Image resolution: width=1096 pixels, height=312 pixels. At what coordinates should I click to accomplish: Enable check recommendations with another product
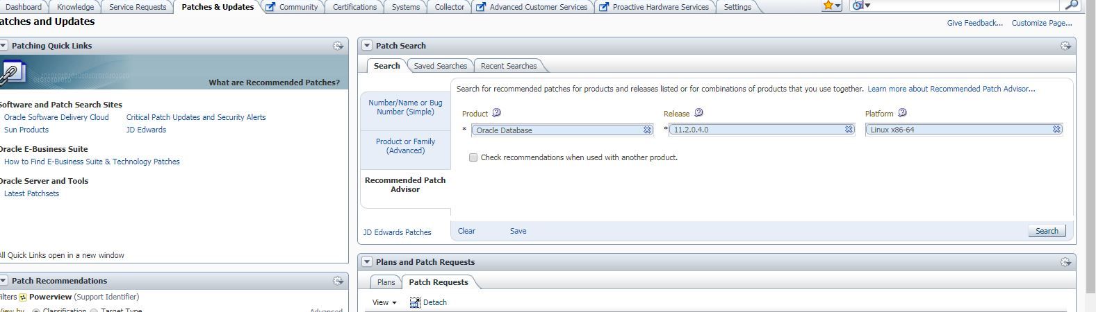pyautogui.click(x=473, y=157)
